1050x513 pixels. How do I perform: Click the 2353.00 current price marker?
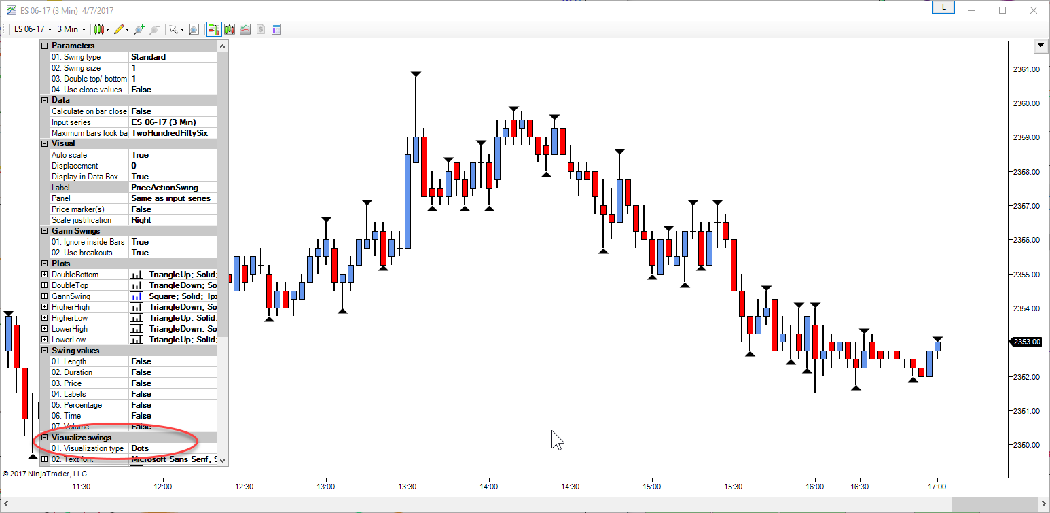coord(1026,342)
